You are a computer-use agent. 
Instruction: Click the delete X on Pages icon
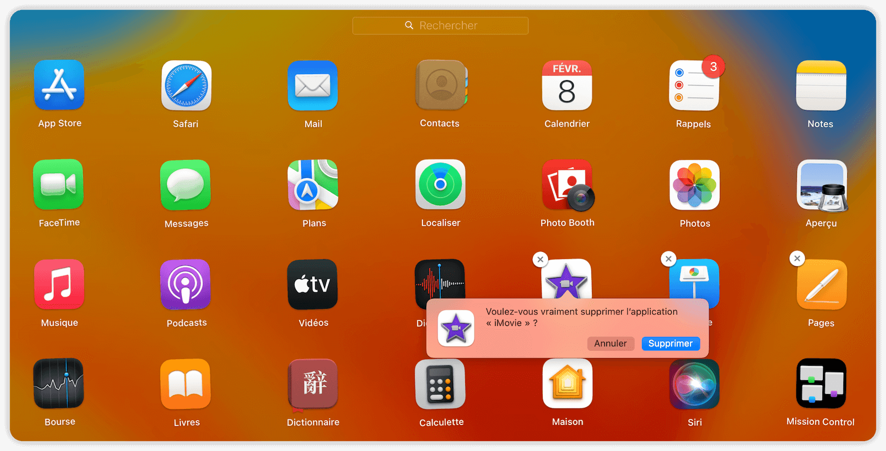(x=797, y=258)
